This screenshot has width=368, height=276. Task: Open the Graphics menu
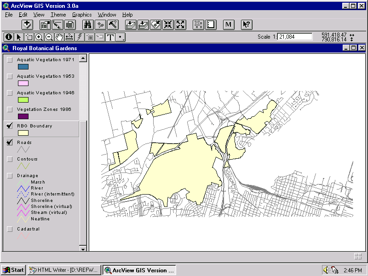81,15
